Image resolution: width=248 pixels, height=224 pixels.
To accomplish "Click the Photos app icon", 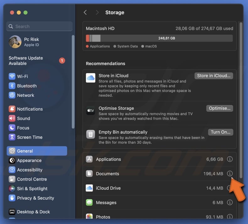I will coord(89,216).
